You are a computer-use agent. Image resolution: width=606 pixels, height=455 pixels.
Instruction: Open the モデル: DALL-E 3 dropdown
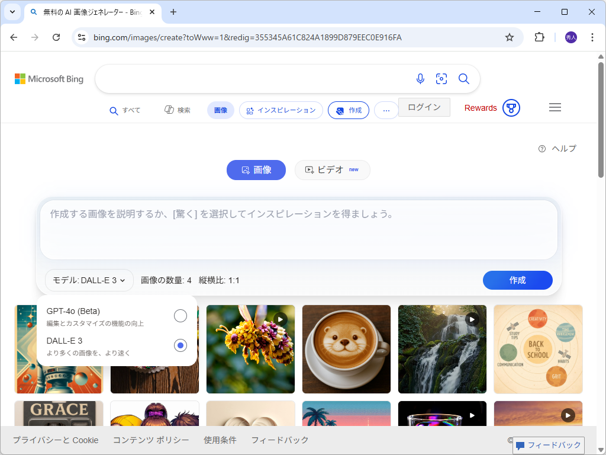(89, 280)
